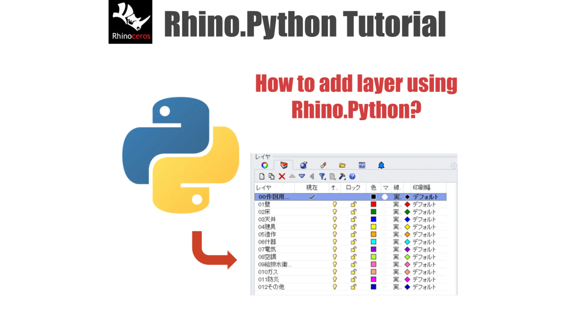The height and width of the screenshot is (318, 566).
Task: Open the folder tab in the panel
Action: click(x=343, y=165)
